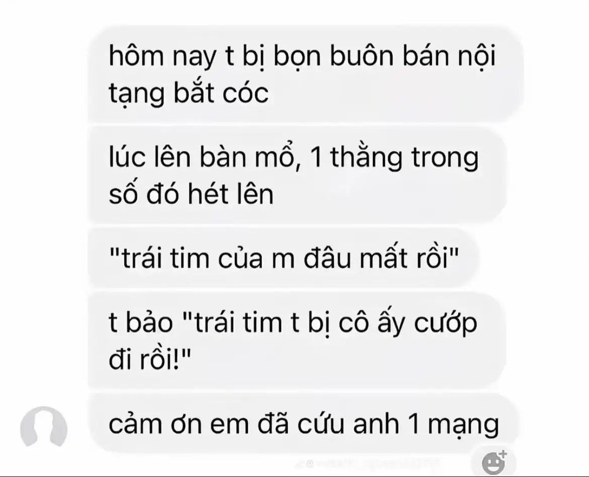Image resolution: width=589 pixels, height=477 pixels.
Task: Click the words "cô ấy" in fourth bubble
Action: coord(371,325)
